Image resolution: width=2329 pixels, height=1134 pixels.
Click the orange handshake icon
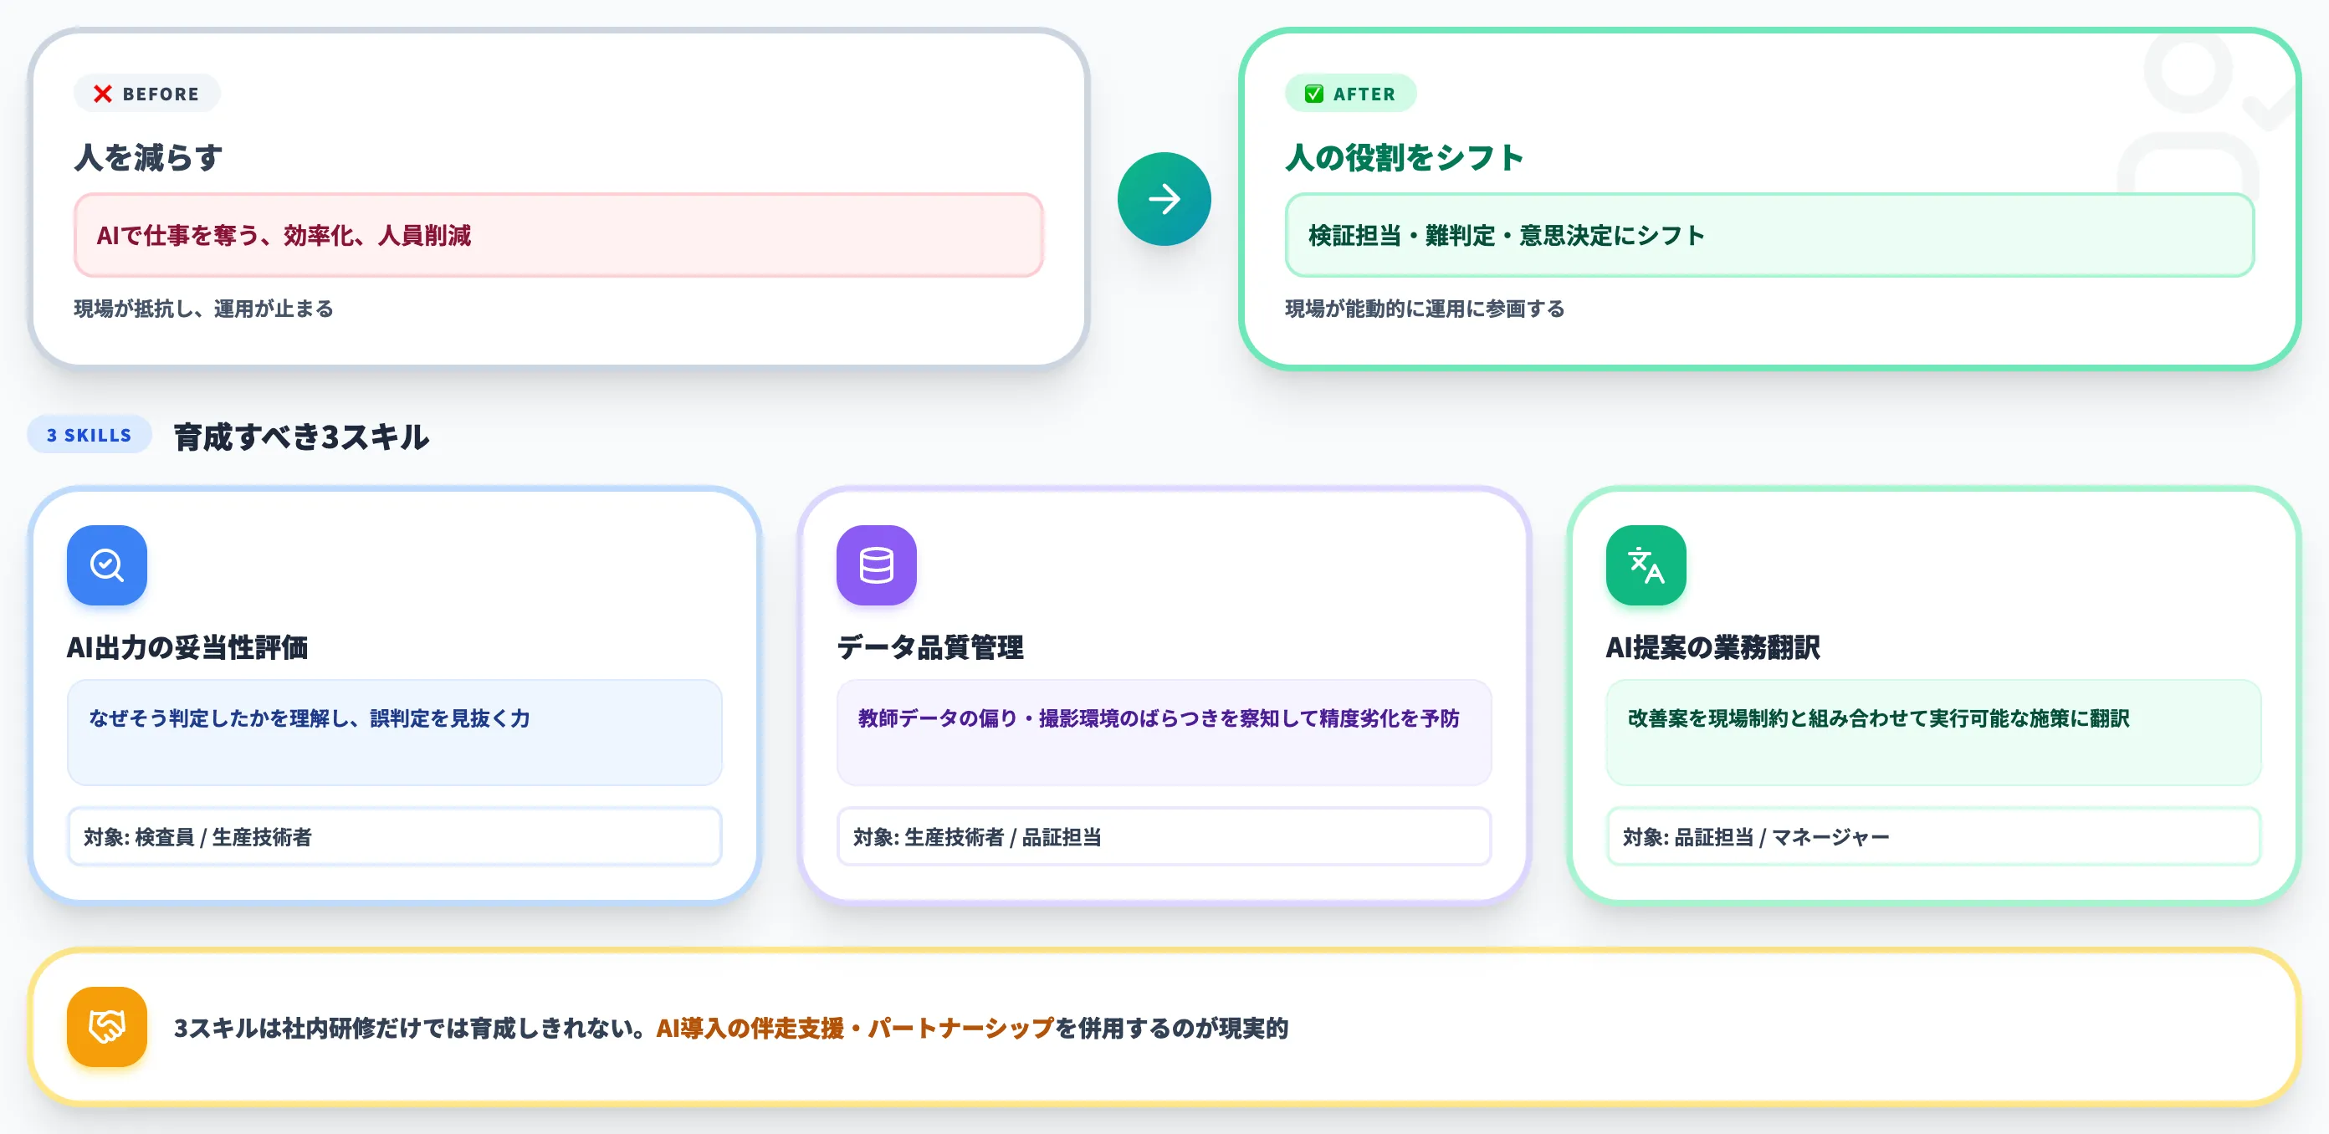107,1026
